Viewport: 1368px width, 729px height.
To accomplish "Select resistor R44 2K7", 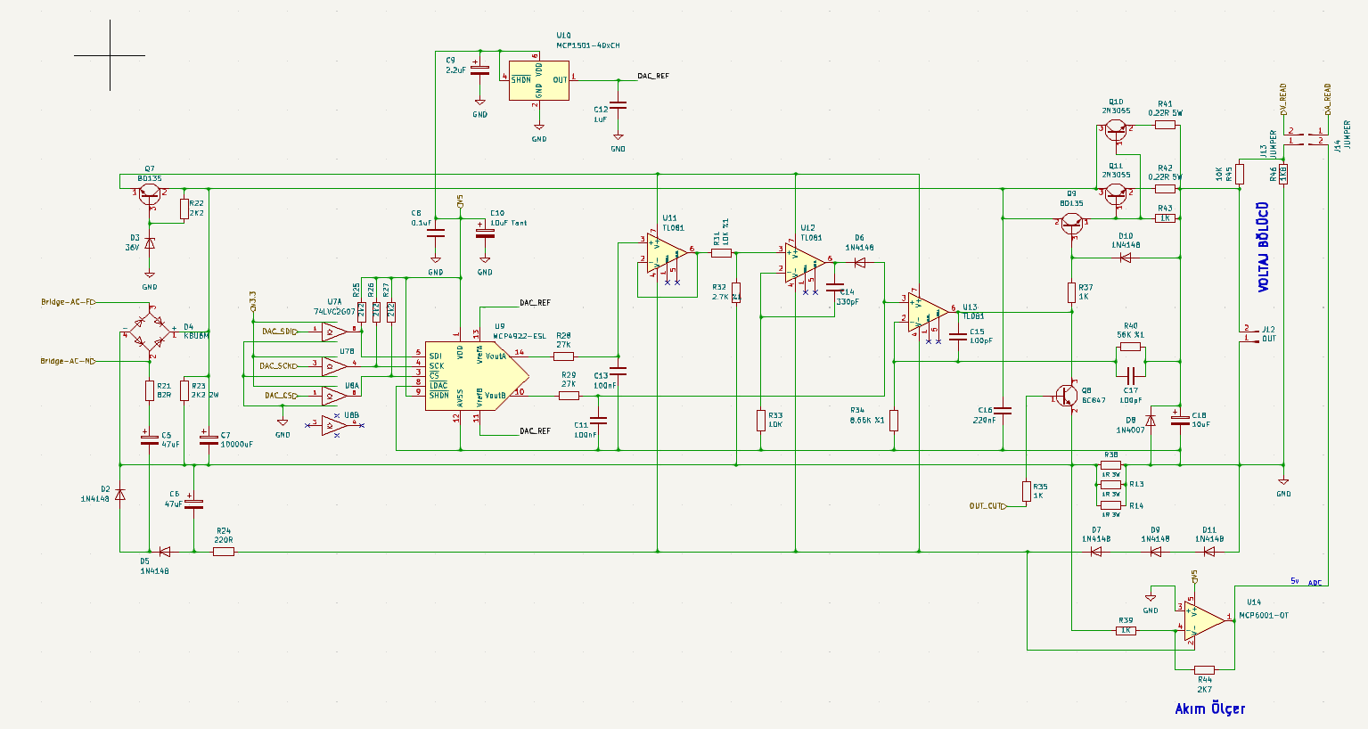I will [x=1204, y=669].
